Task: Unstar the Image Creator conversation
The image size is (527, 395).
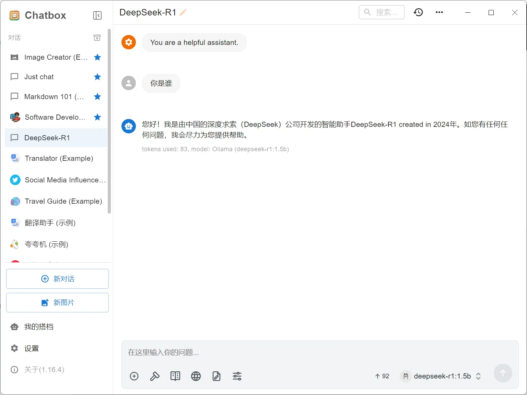Action: point(97,57)
